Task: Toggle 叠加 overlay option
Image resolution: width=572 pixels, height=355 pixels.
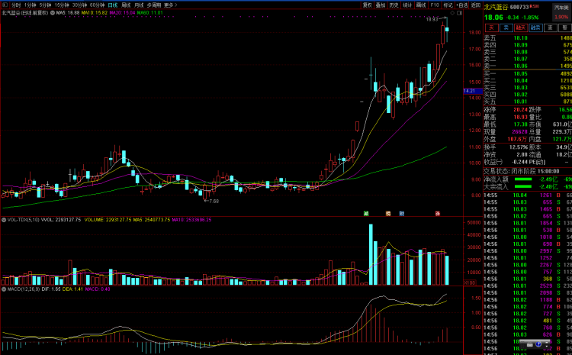Action: click(381, 5)
